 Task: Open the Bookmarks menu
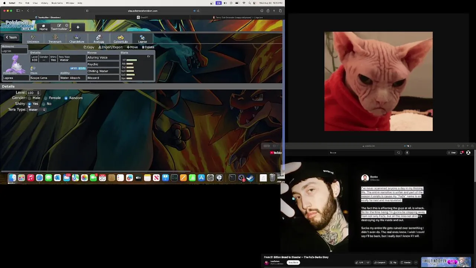57,3
